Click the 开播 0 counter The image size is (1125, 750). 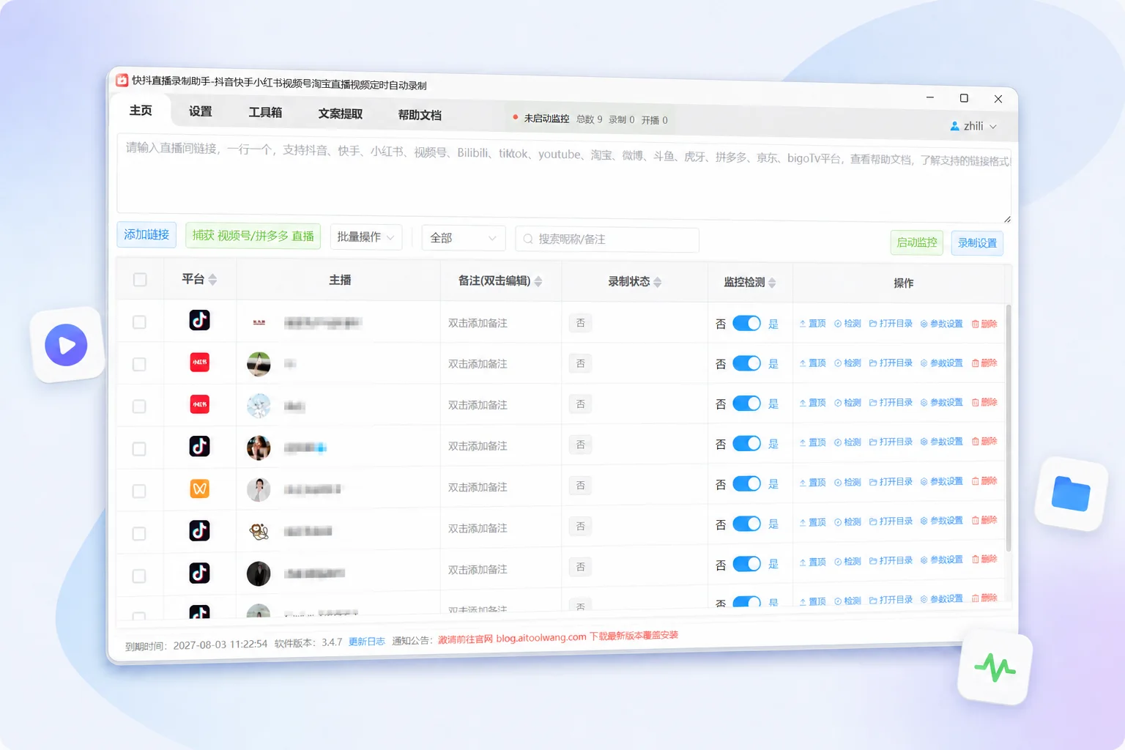(x=655, y=120)
